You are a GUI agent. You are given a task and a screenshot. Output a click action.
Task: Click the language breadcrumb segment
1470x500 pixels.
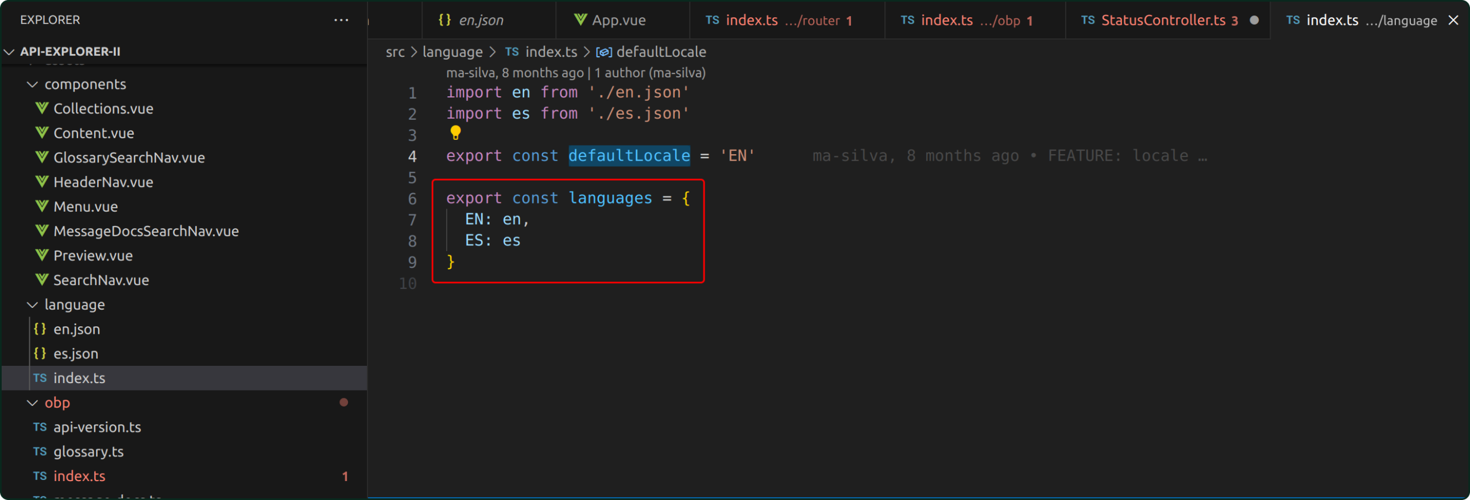coord(452,52)
